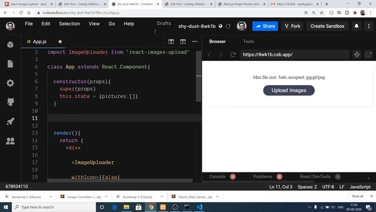Click the profile avatar beside Share
The height and width of the screenshot is (212, 376).
pyautogui.click(x=241, y=26)
